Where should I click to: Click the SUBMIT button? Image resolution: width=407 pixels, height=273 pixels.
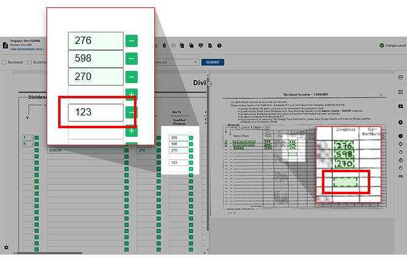(212, 62)
